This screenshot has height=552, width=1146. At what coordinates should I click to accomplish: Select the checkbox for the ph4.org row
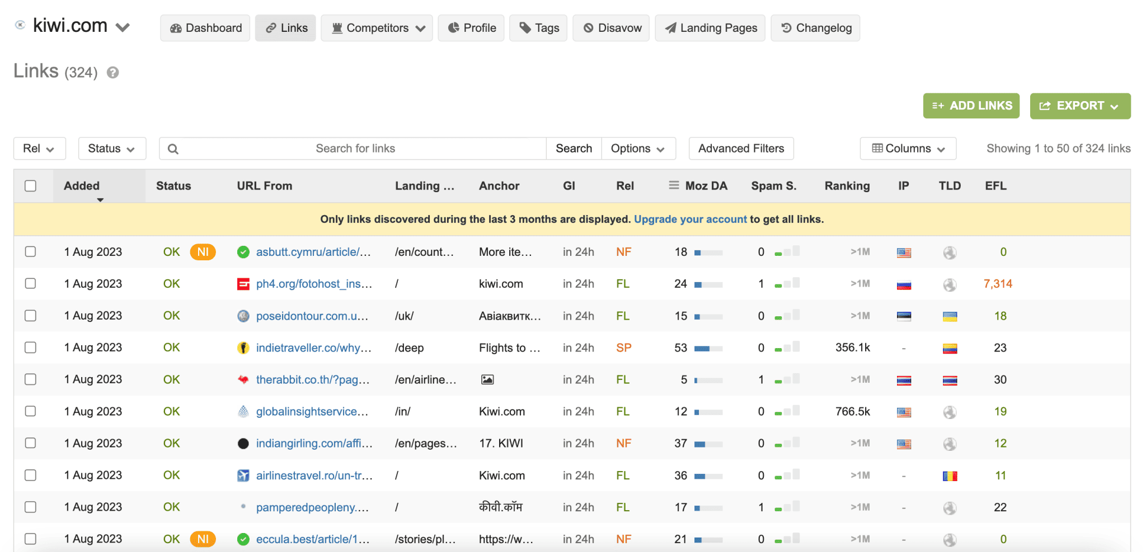click(x=30, y=283)
